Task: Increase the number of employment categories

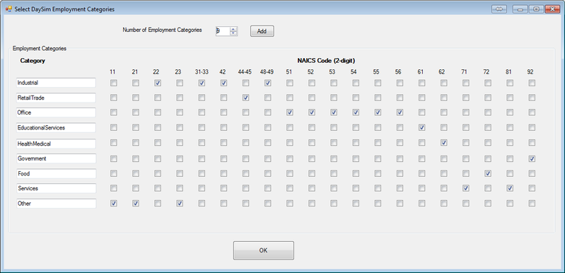Action: 233,29
